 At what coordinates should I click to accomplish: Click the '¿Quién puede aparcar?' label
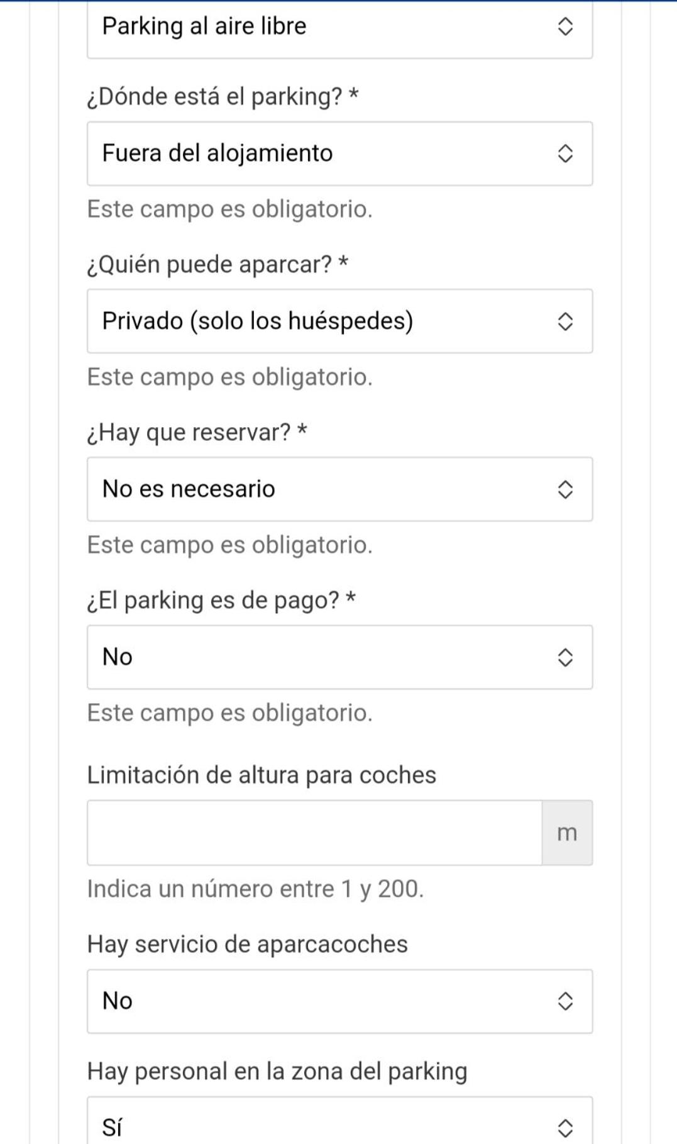[217, 265]
